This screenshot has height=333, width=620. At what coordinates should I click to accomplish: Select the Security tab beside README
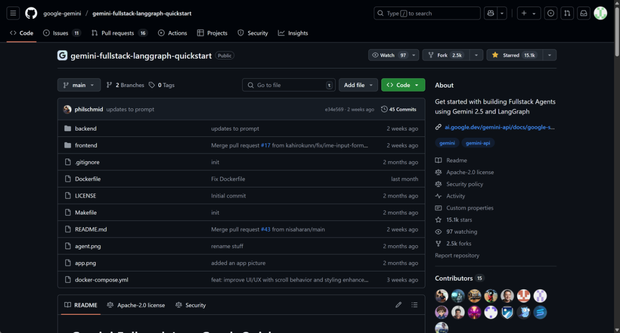click(x=191, y=305)
